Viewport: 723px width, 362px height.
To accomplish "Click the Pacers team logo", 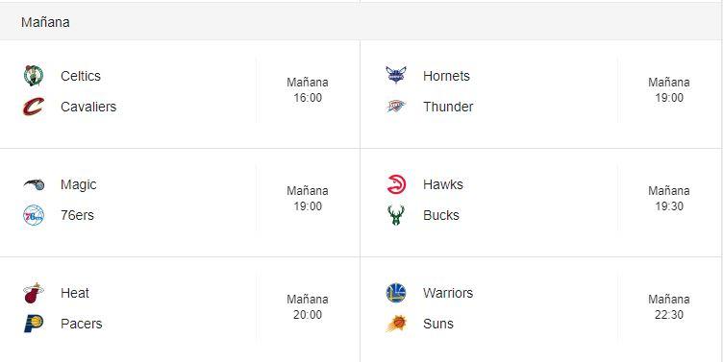I will click(x=34, y=324).
